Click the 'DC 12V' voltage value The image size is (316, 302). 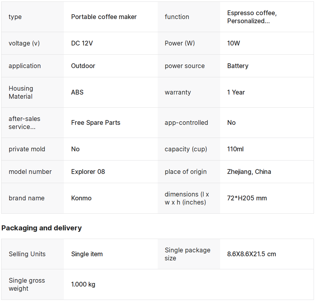82,43
